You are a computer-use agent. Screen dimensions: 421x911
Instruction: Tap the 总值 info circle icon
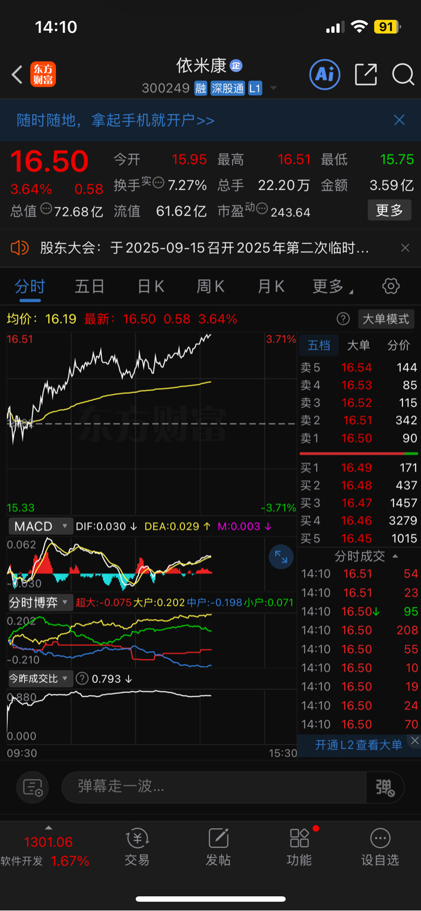point(47,208)
